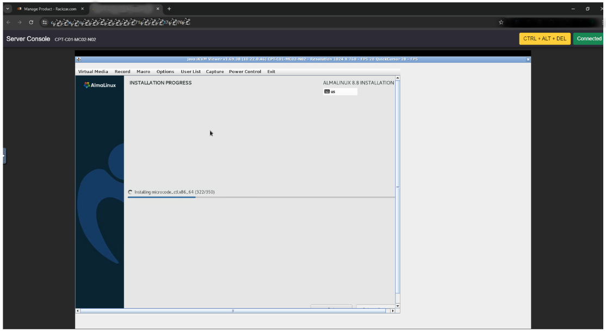Click Exit in iKVM viewer menu
This screenshot has height=332, width=606.
[x=271, y=71]
